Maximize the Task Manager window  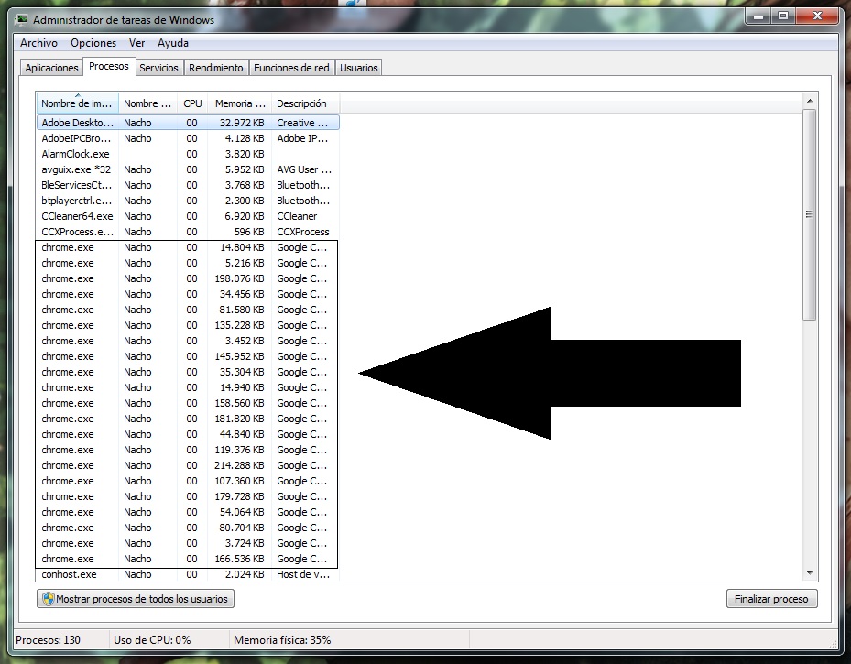coord(783,16)
